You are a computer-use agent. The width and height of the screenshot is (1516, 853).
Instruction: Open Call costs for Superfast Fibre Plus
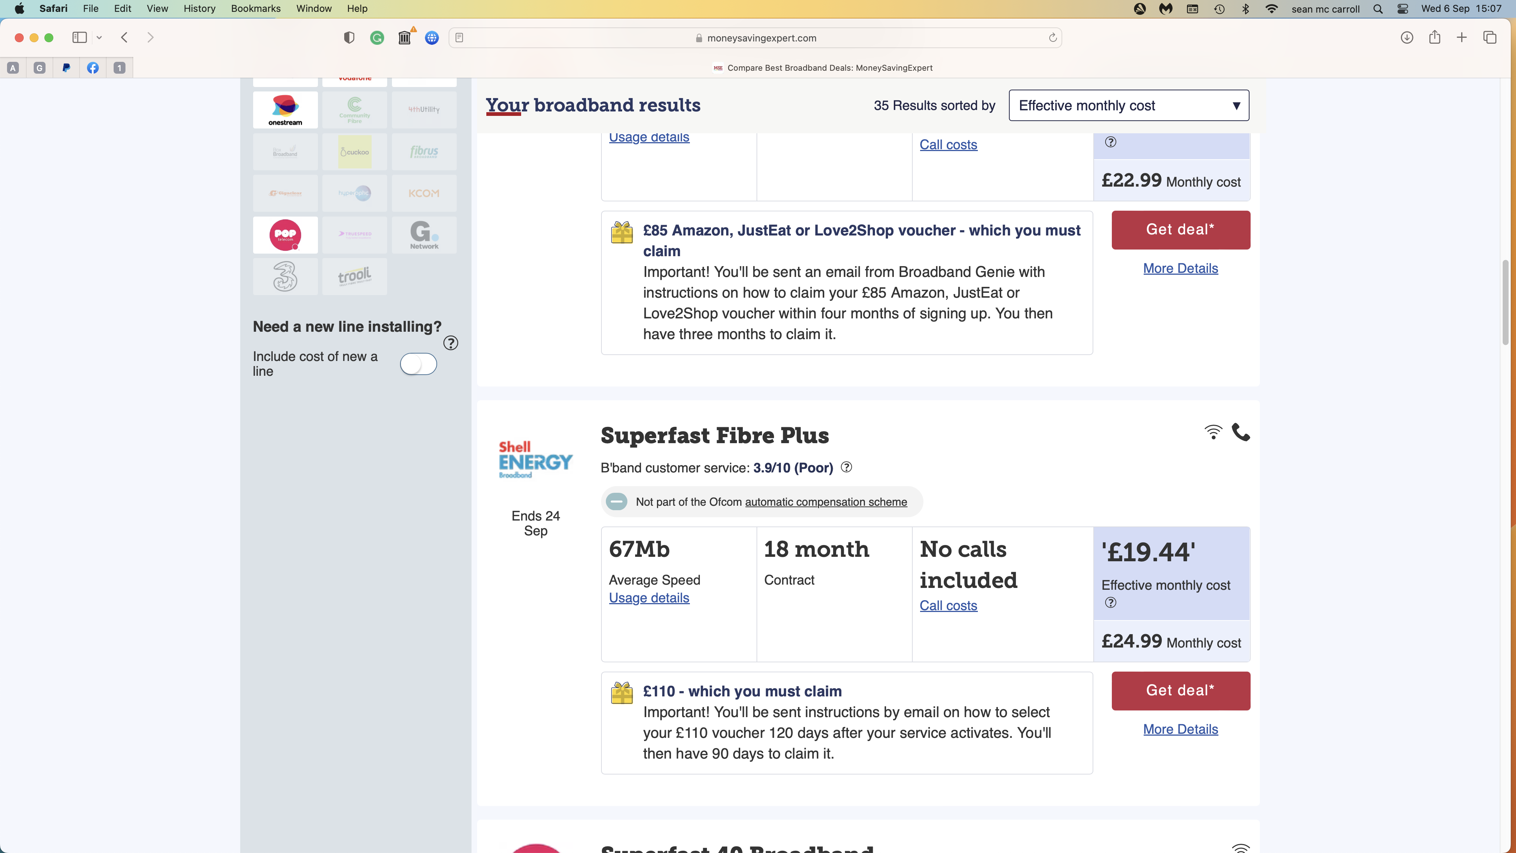pyautogui.click(x=948, y=606)
